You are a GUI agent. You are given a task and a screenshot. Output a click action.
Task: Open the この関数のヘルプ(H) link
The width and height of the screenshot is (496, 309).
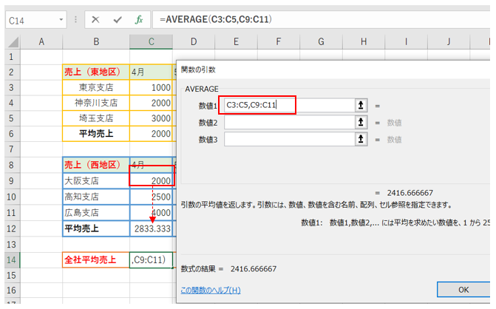[x=211, y=290]
